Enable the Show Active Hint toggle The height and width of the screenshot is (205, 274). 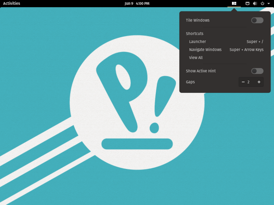[257, 71]
